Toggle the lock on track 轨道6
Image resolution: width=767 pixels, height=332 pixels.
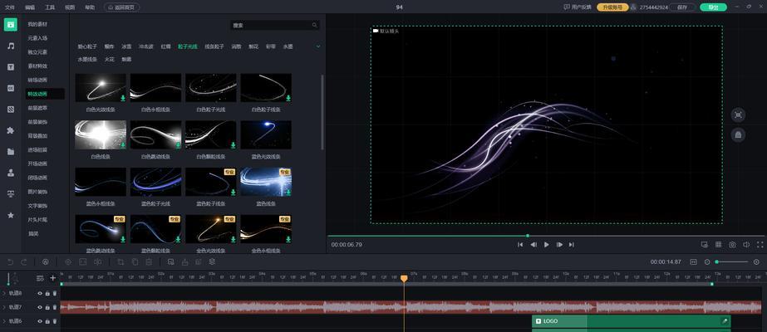(x=47, y=321)
